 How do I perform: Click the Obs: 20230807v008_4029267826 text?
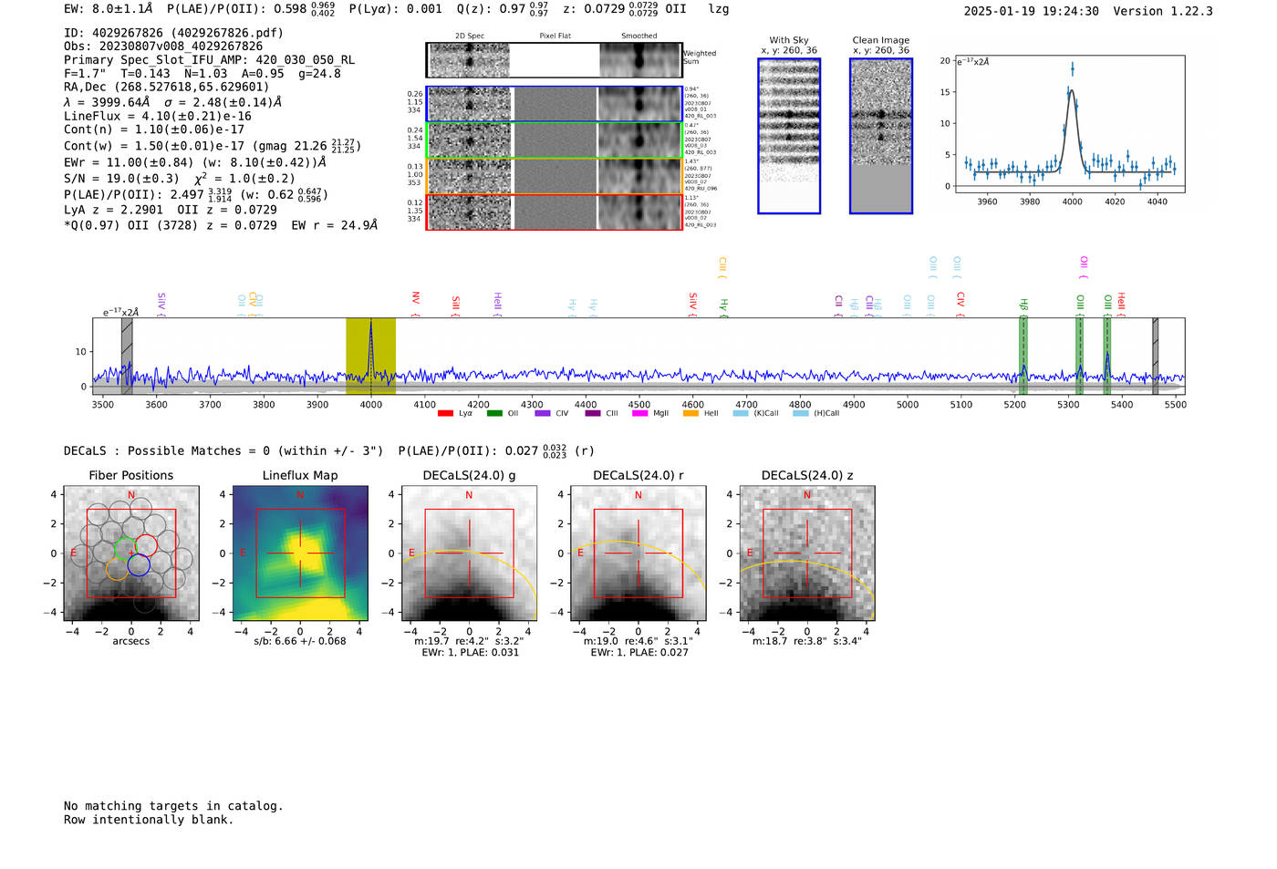tap(163, 47)
